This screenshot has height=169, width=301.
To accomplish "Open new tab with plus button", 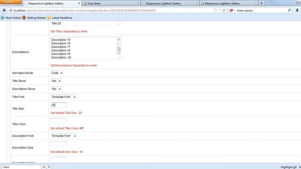I will pyautogui.click(x=261, y=3).
